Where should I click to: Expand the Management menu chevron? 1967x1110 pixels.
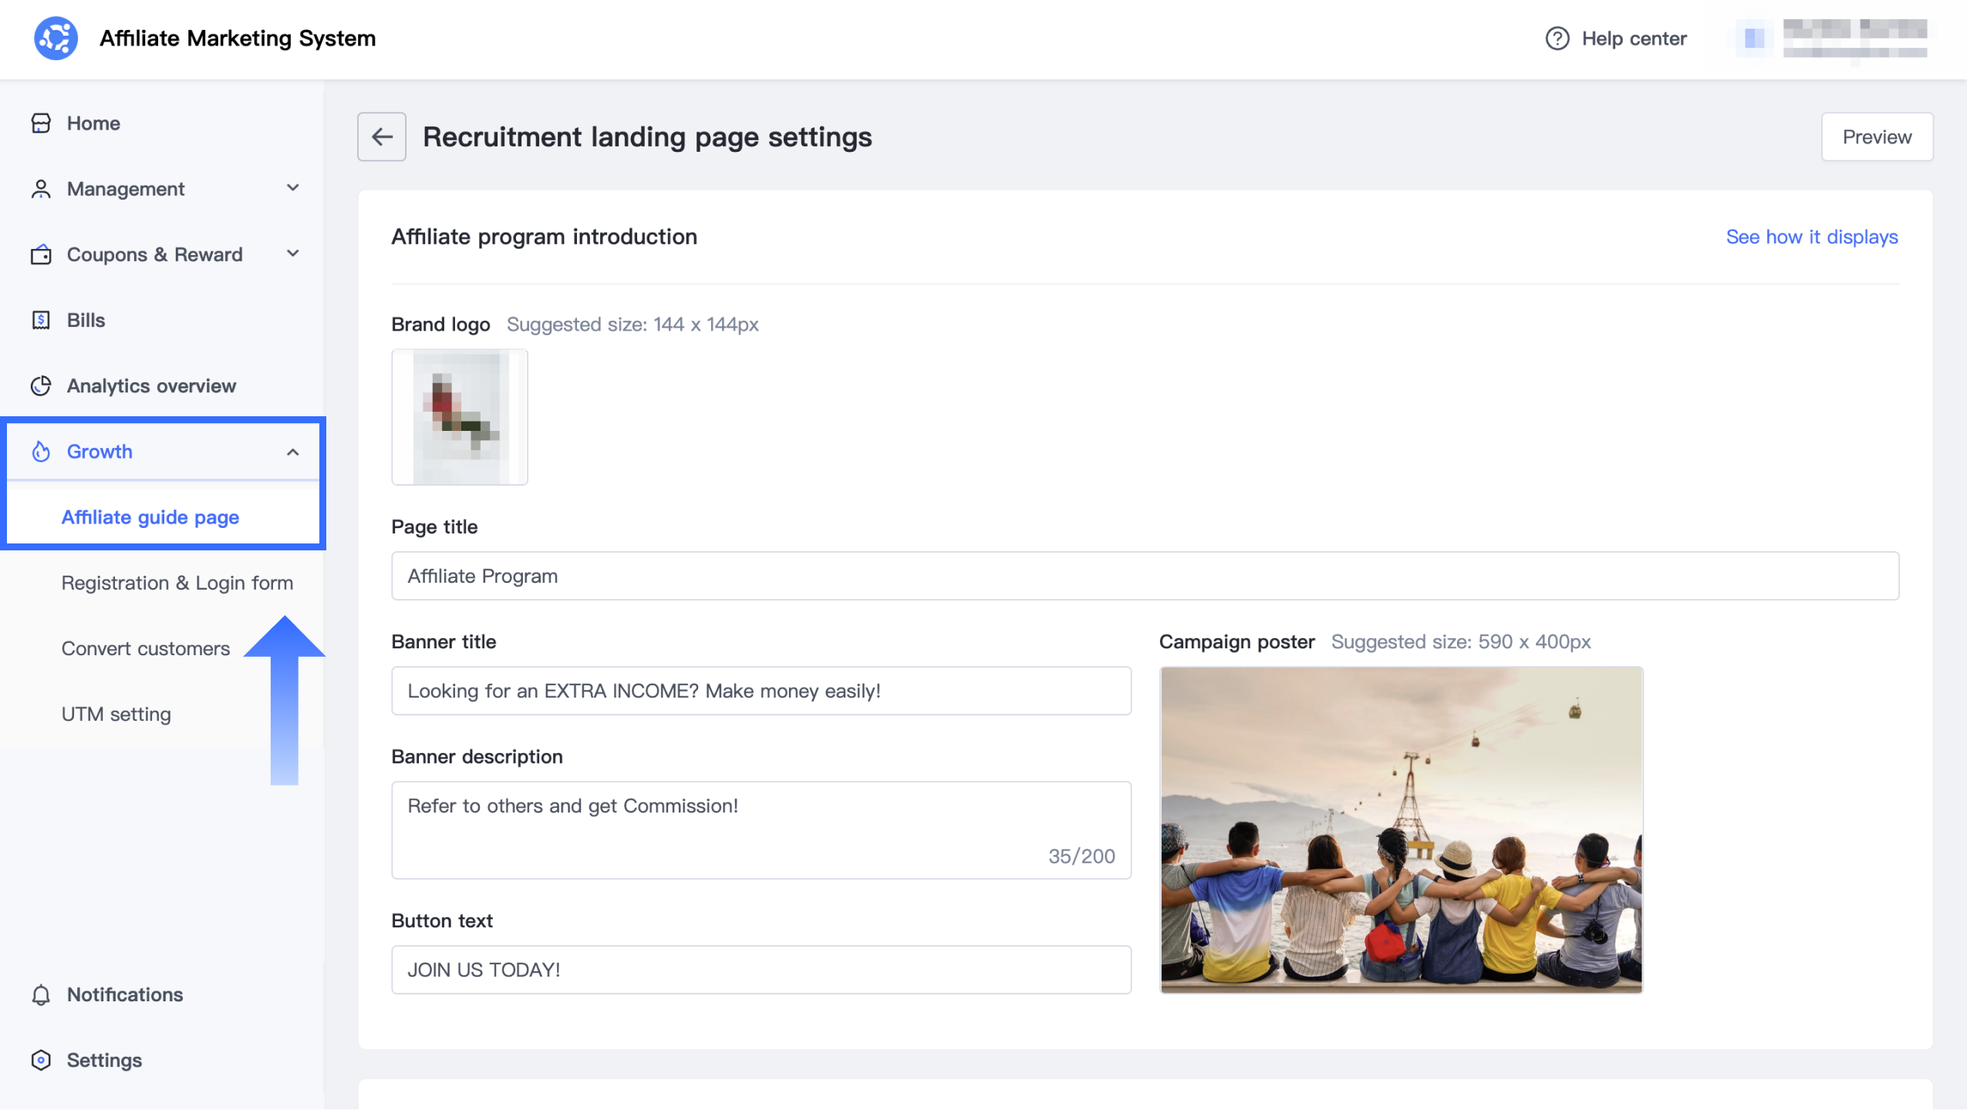(292, 188)
